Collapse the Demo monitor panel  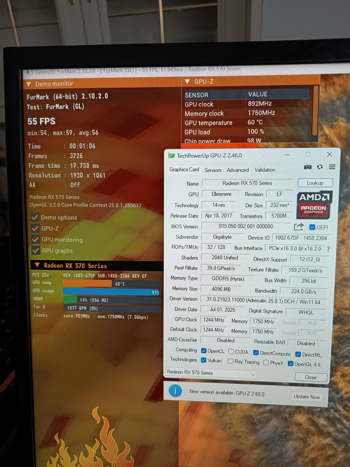[28, 84]
